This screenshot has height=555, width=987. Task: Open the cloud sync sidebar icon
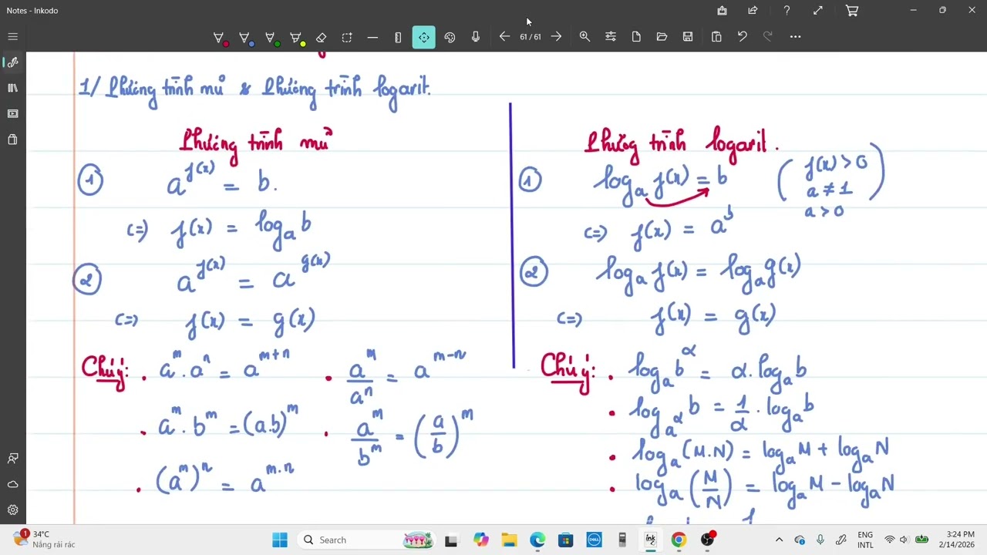coord(12,484)
